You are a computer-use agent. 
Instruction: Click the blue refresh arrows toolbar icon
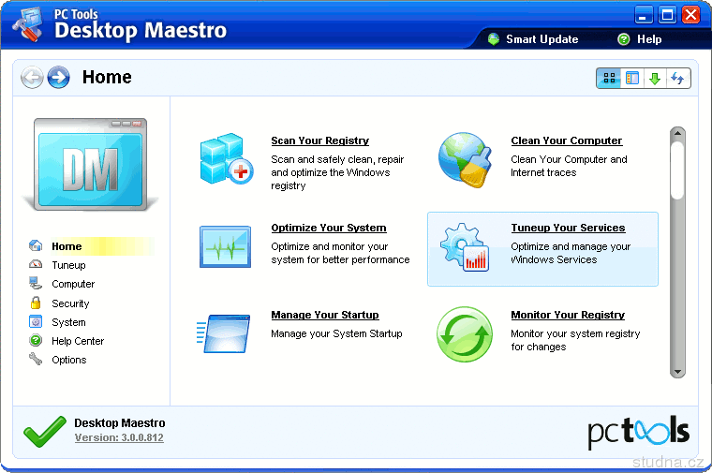coord(678,79)
